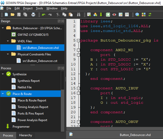Click the blue cube with arrow icon

pyautogui.click(x=137, y=15)
